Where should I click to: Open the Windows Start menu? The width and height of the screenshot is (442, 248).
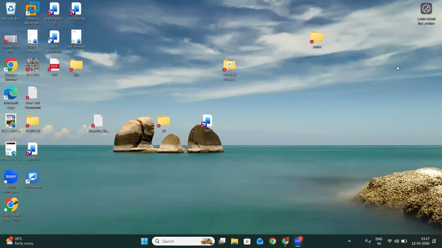[x=144, y=241]
